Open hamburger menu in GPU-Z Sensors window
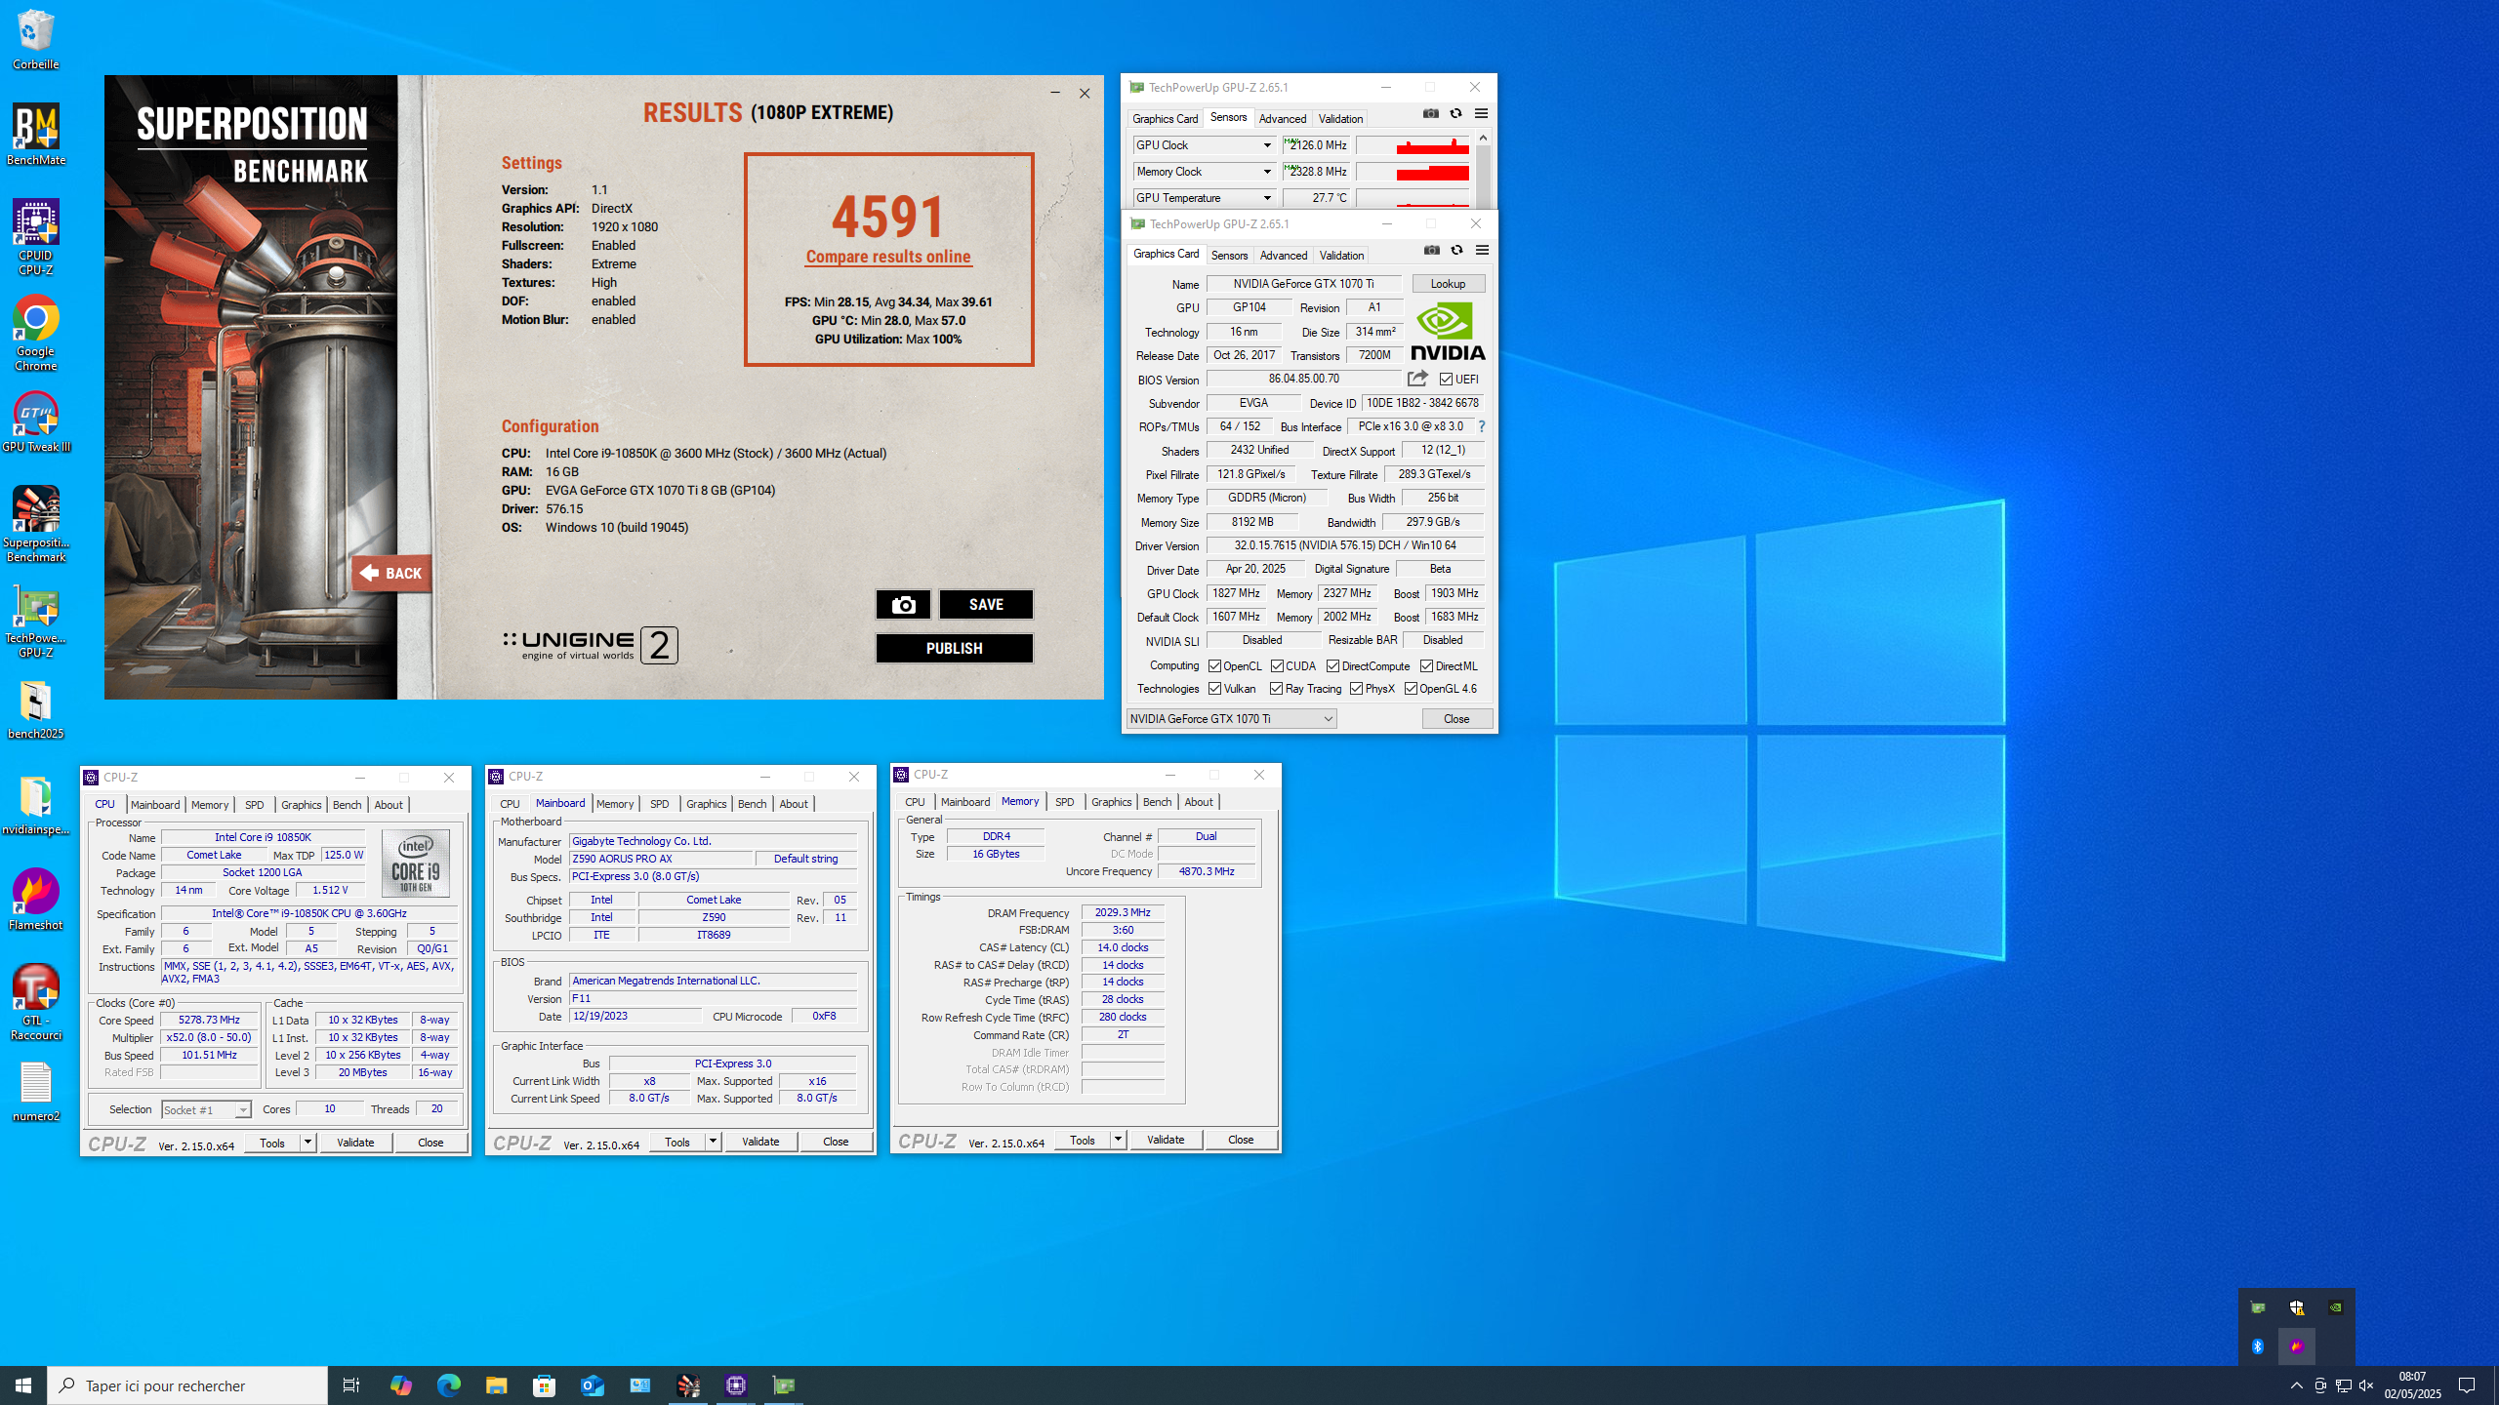The width and height of the screenshot is (2499, 1405). point(1481,114)
